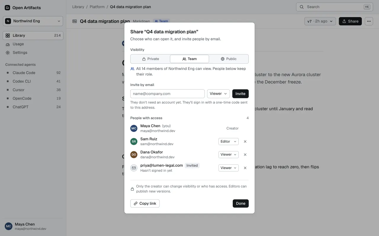Screen dimensions: 379x236
Task: Change Sam Ruiz's Editor role
Action: pyautogui.click(x=229, y=142)
